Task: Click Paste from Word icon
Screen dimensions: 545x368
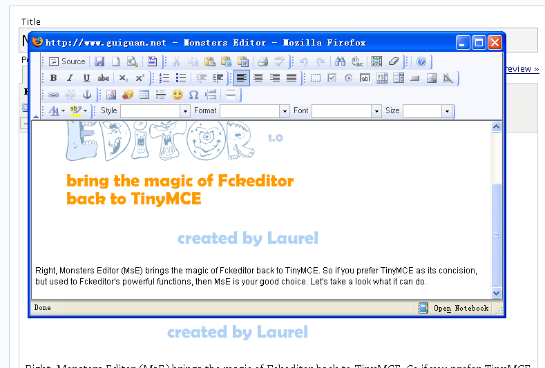Action: 243,61
